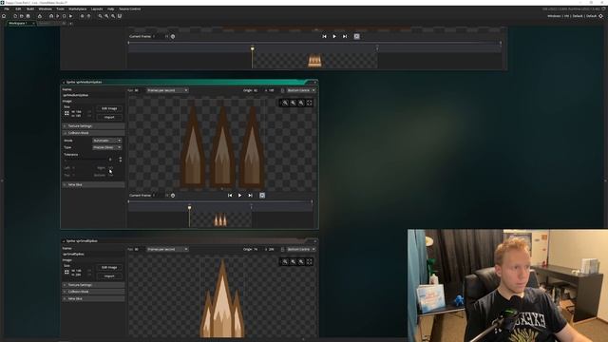Screen dimensions: 608x342
Task: Click the Save Project toolbar icon
Action: (x=28, y=16)
